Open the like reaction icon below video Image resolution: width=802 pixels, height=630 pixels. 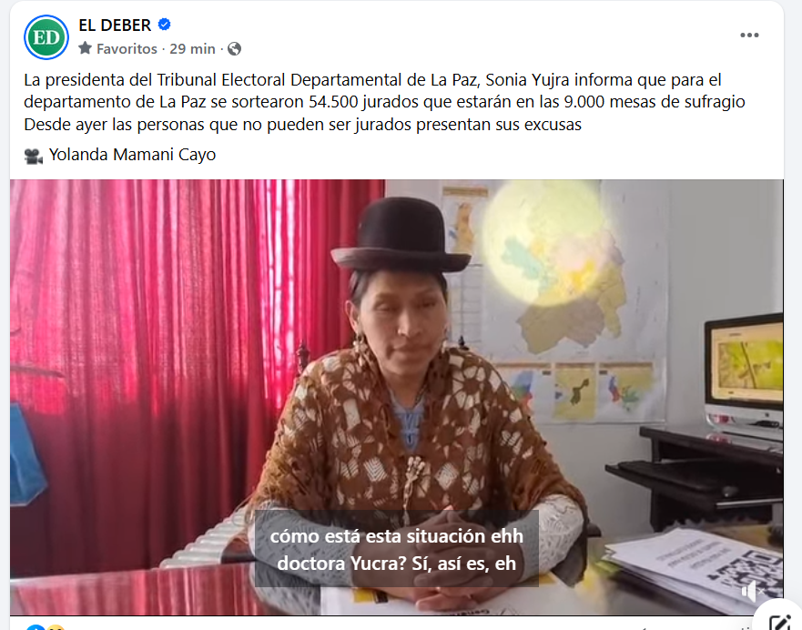35,627
